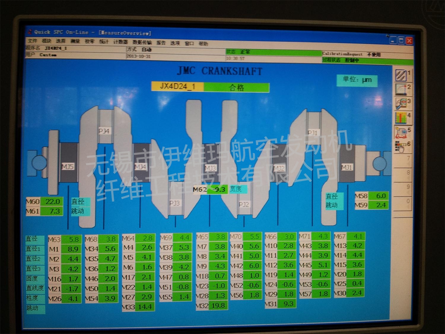This screenshot has height=334, width=445.
Task: Click the M69 value 4.4
Action: [182, 238]
